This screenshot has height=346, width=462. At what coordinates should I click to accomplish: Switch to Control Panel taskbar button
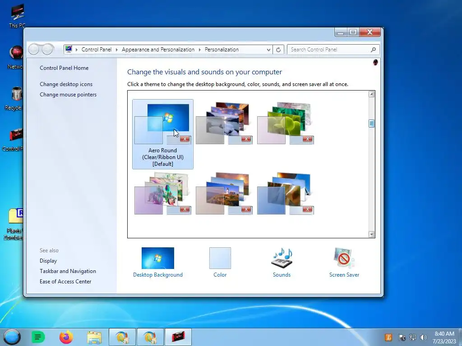point(178,337)
